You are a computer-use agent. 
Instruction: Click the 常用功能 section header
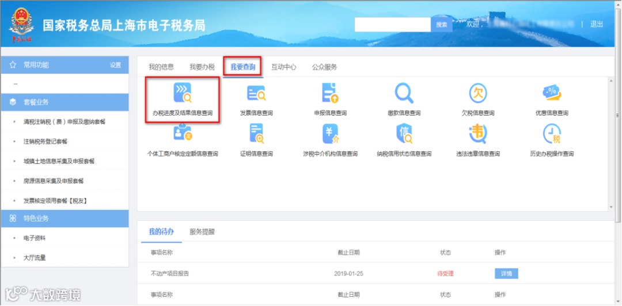(65, 65)
